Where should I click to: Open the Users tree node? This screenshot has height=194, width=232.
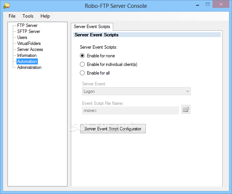click(22, 37)
